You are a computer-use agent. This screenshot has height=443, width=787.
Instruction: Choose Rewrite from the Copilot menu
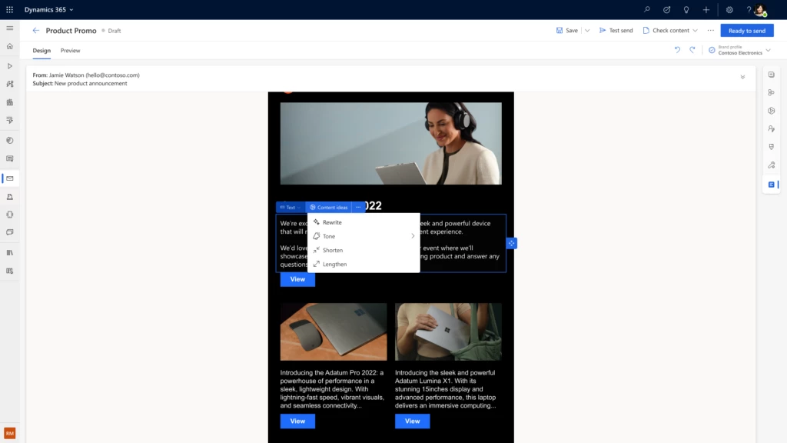coord(332,221)
